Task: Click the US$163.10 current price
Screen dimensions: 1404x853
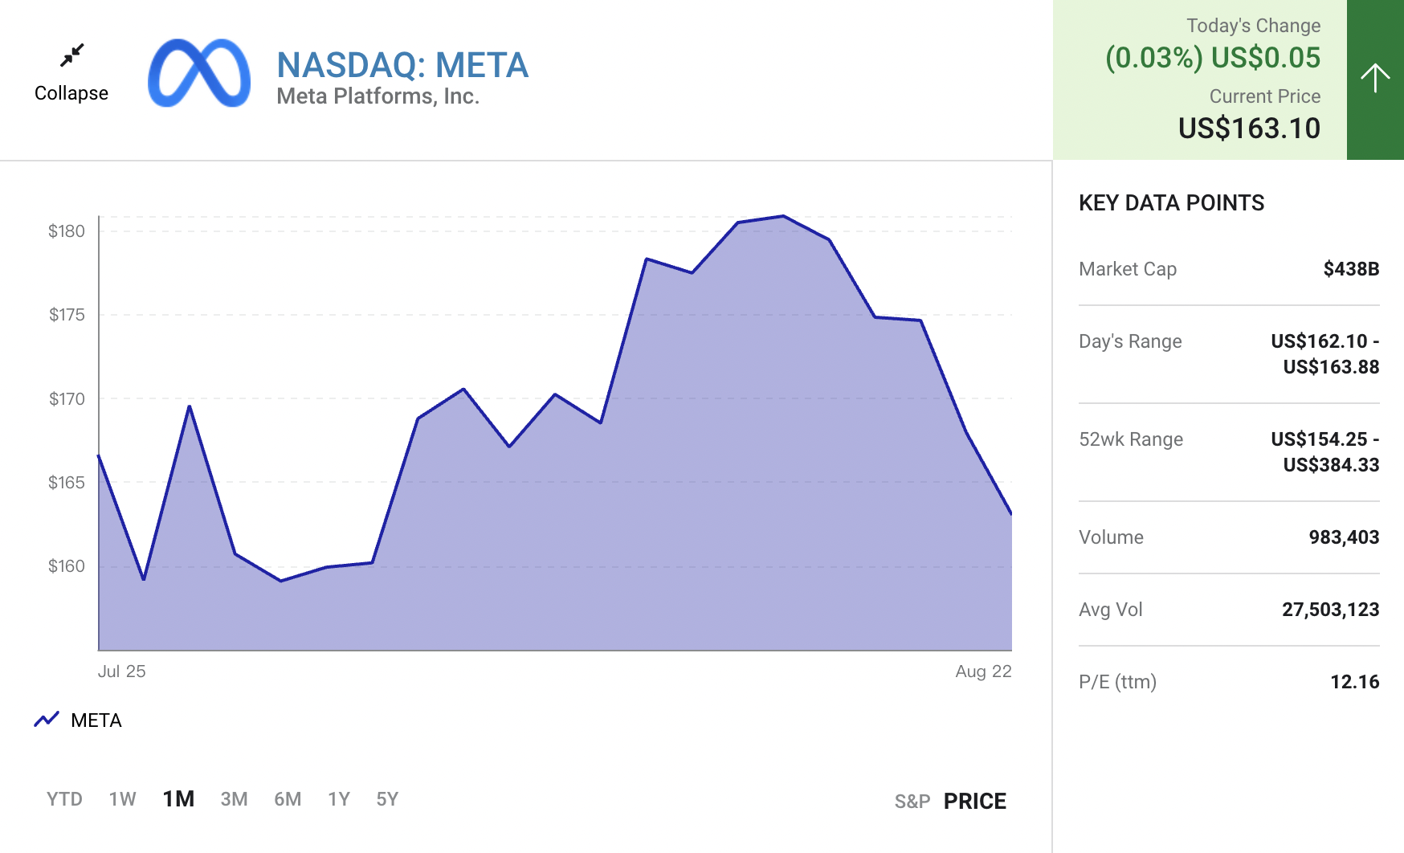Action: click(x=1249, y=129)
